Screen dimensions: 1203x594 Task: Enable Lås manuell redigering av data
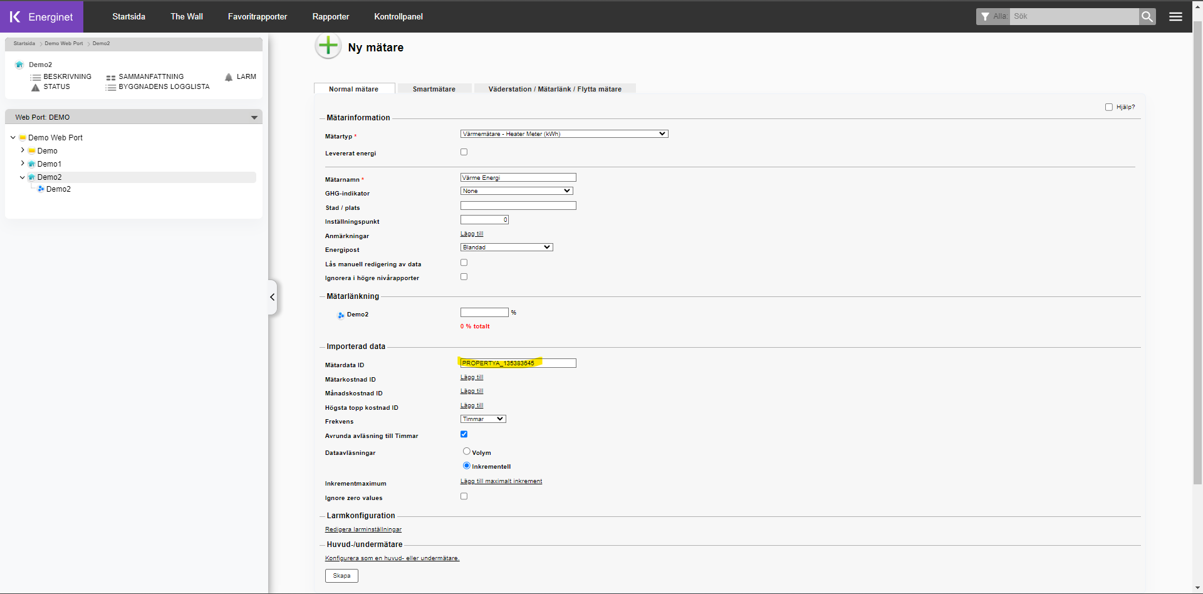click(x=464, y=263)
